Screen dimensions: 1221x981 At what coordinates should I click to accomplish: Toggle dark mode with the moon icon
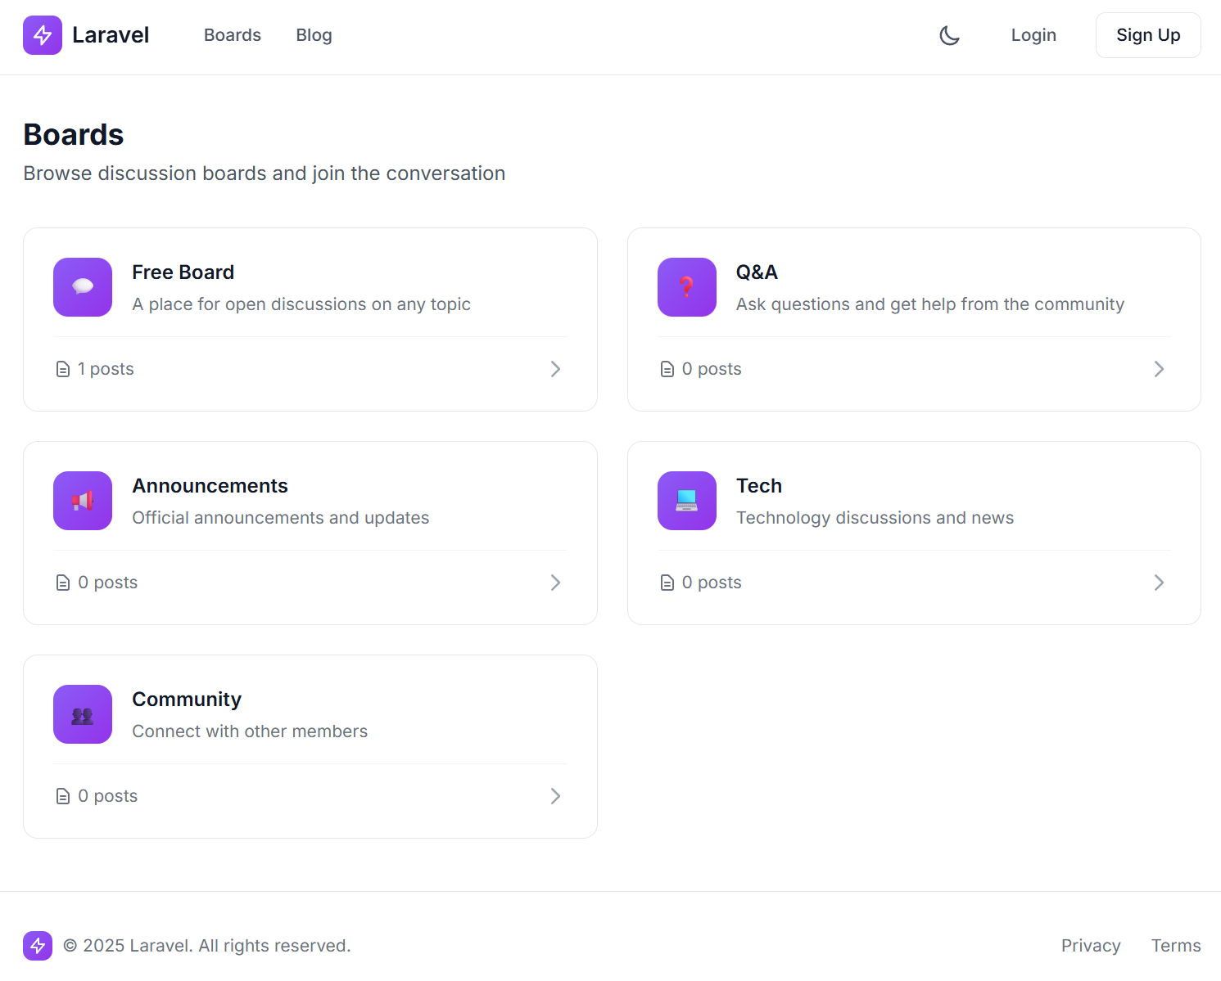point(949,35)
